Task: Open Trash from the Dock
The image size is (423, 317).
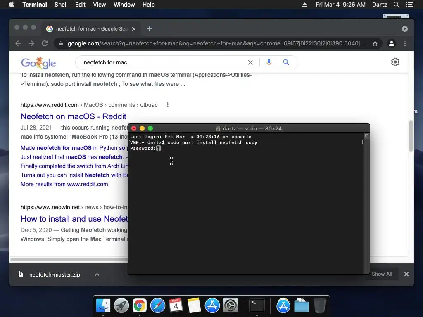Action: pos(320,306)
